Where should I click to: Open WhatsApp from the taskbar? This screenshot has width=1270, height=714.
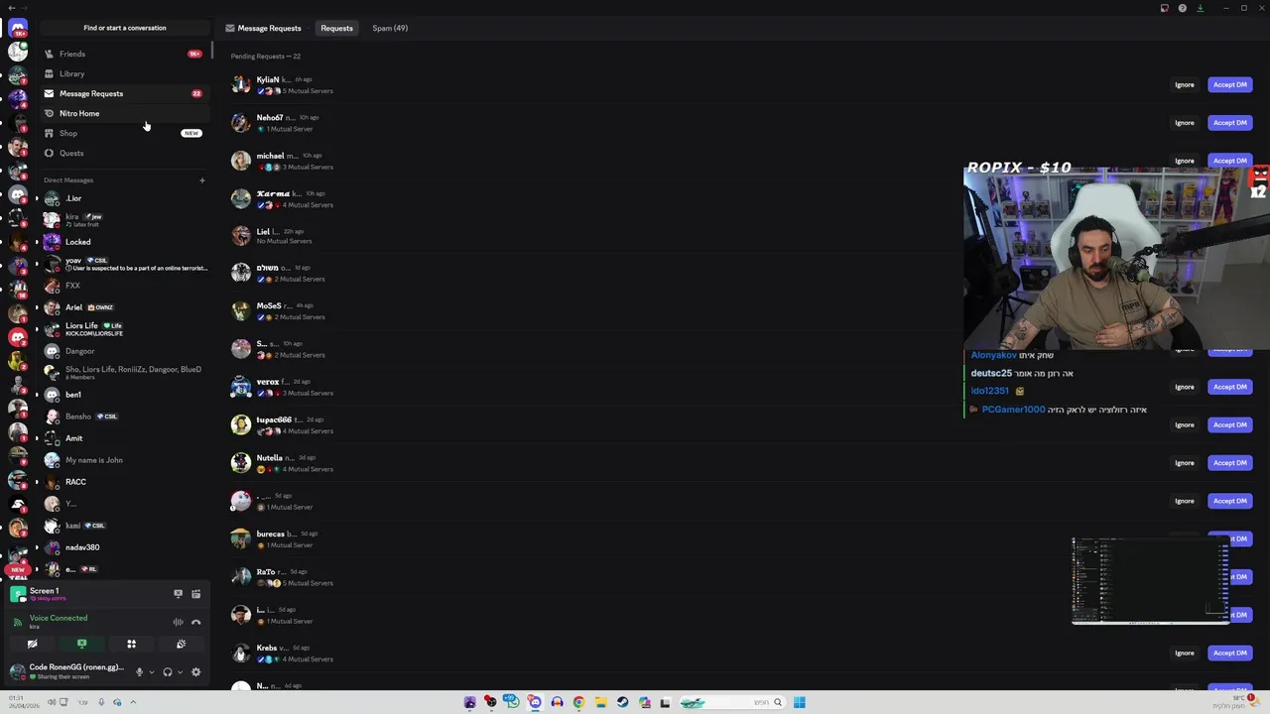pos(513,702)
